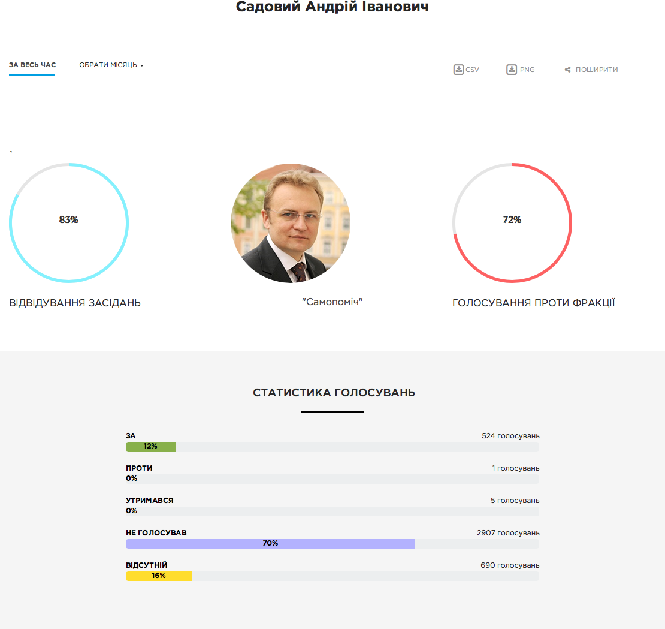Click the share icon beside Поширити

(567, 70)
